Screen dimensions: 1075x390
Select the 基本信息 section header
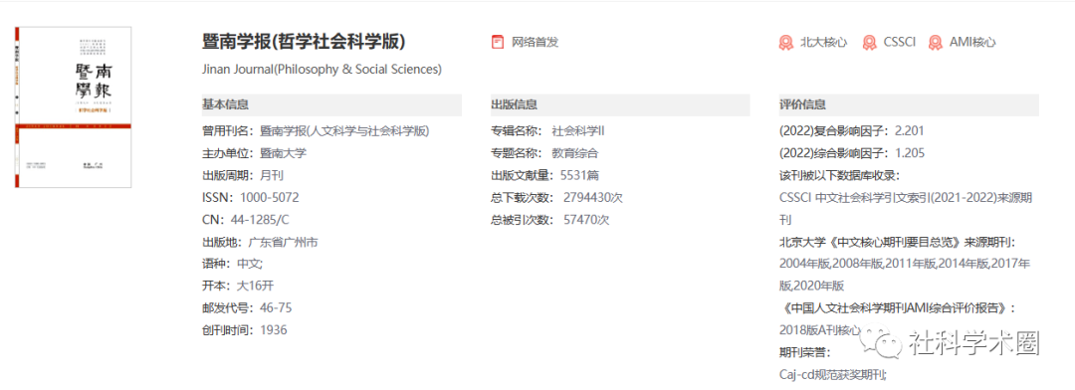[331, 104]
